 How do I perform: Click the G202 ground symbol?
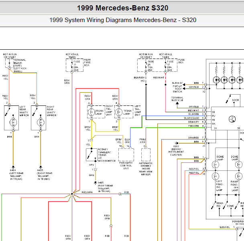click(x=177, y=143)
